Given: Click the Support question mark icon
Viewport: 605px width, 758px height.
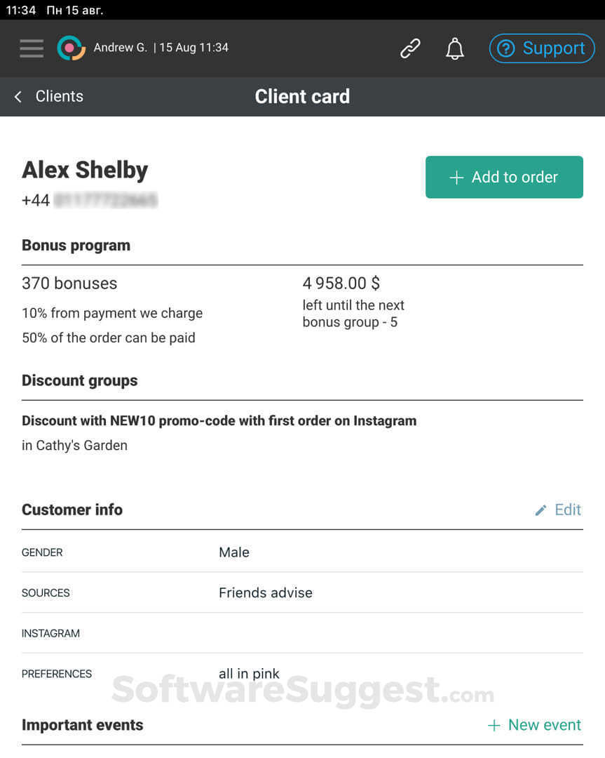Looking at the screenshot, I should tap(505, 48).
